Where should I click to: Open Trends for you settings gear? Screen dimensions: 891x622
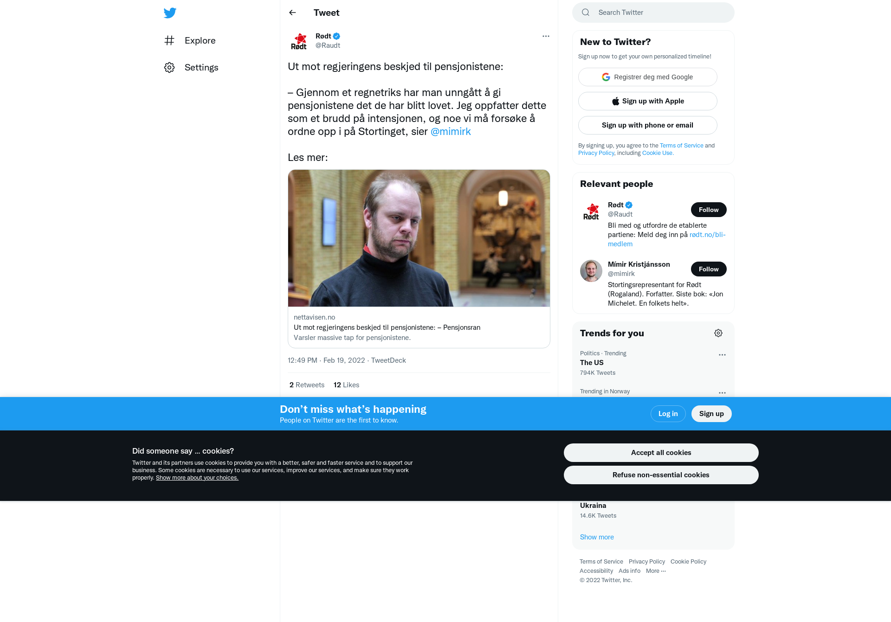point(718,333)
